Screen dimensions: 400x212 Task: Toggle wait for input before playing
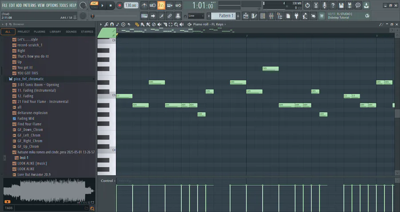[152, 5]
